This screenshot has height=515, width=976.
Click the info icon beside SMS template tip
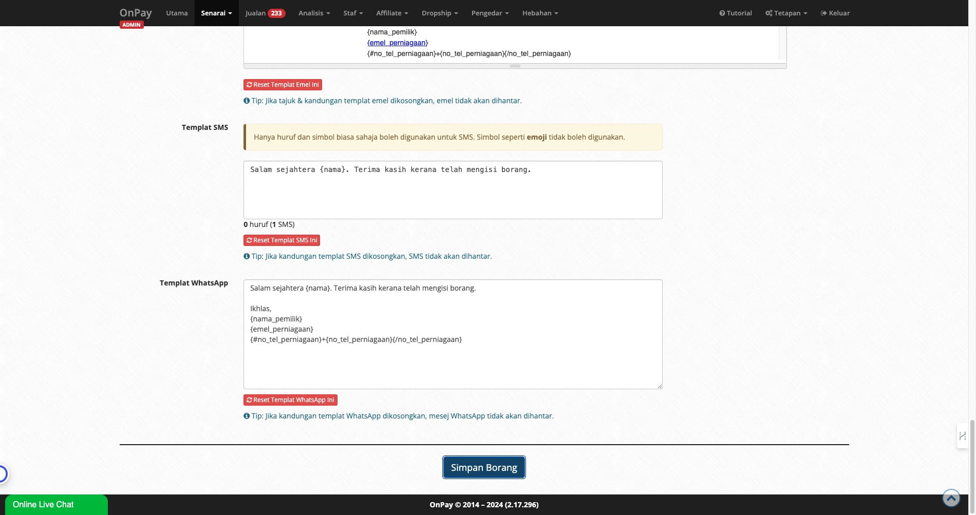pyautogui.click(x=247, y=256)
